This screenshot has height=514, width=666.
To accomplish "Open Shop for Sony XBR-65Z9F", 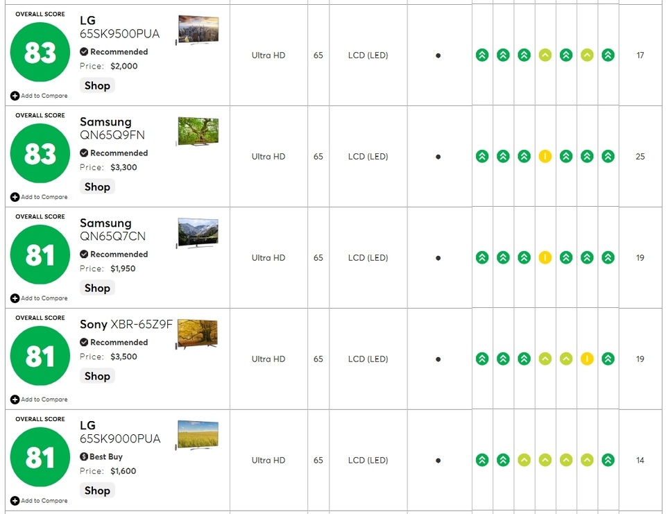I will coord(97,376).
